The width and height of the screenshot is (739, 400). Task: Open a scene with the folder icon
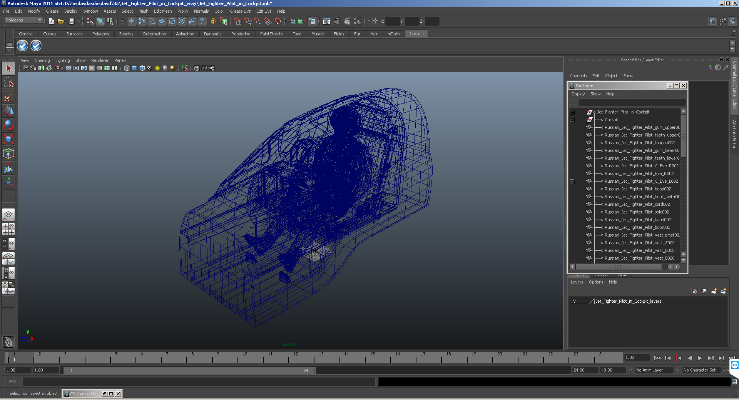[61, 22]
